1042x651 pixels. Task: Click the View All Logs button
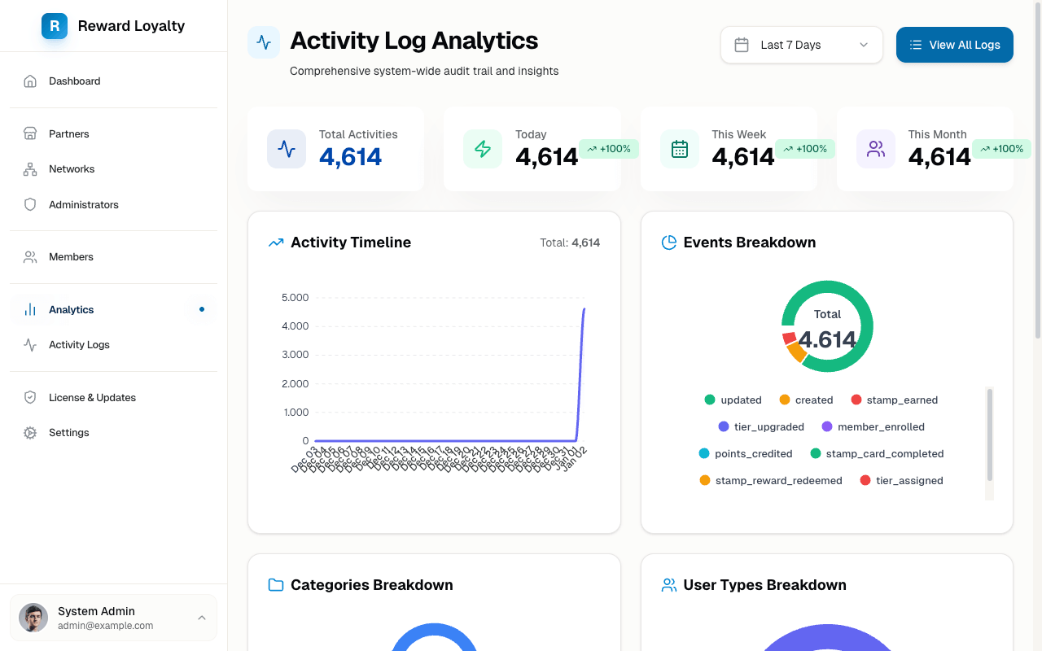(955, 45)
